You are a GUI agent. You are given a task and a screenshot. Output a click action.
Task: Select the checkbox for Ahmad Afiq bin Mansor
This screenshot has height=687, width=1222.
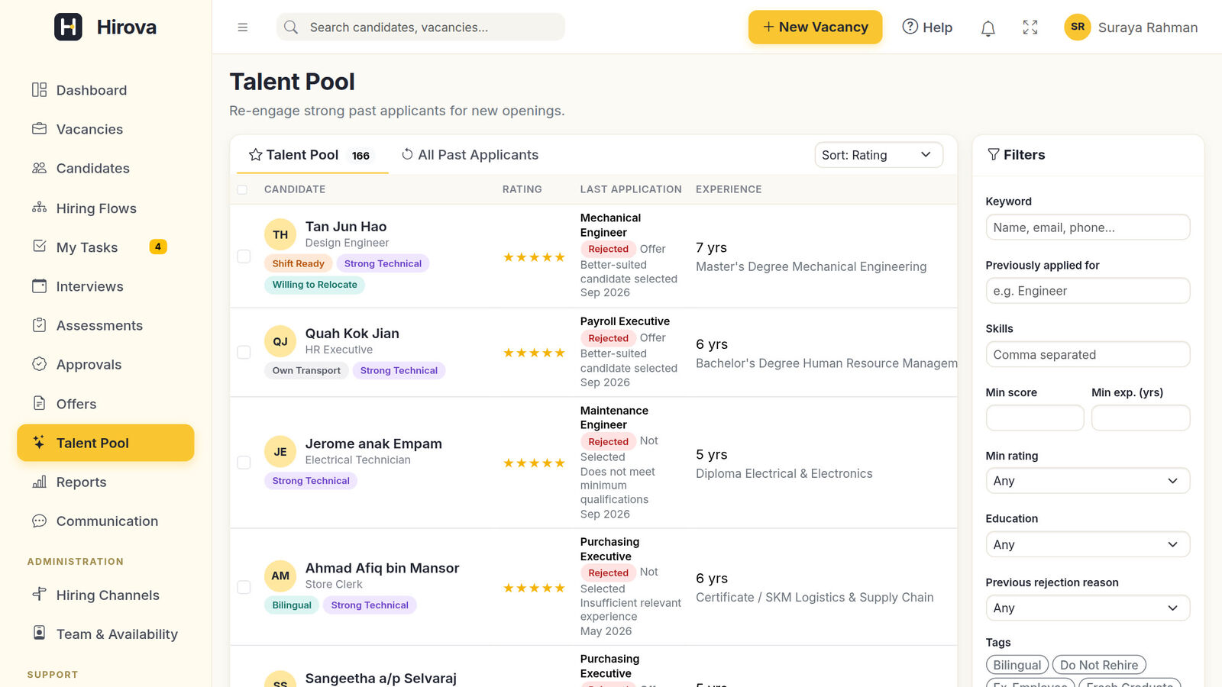pyautogui.click(x=244, y=587)
